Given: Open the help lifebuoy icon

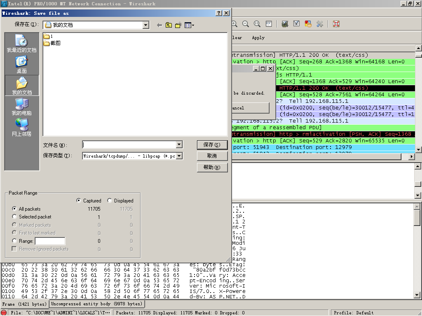Looking at the screenshot, I should 336,24.
